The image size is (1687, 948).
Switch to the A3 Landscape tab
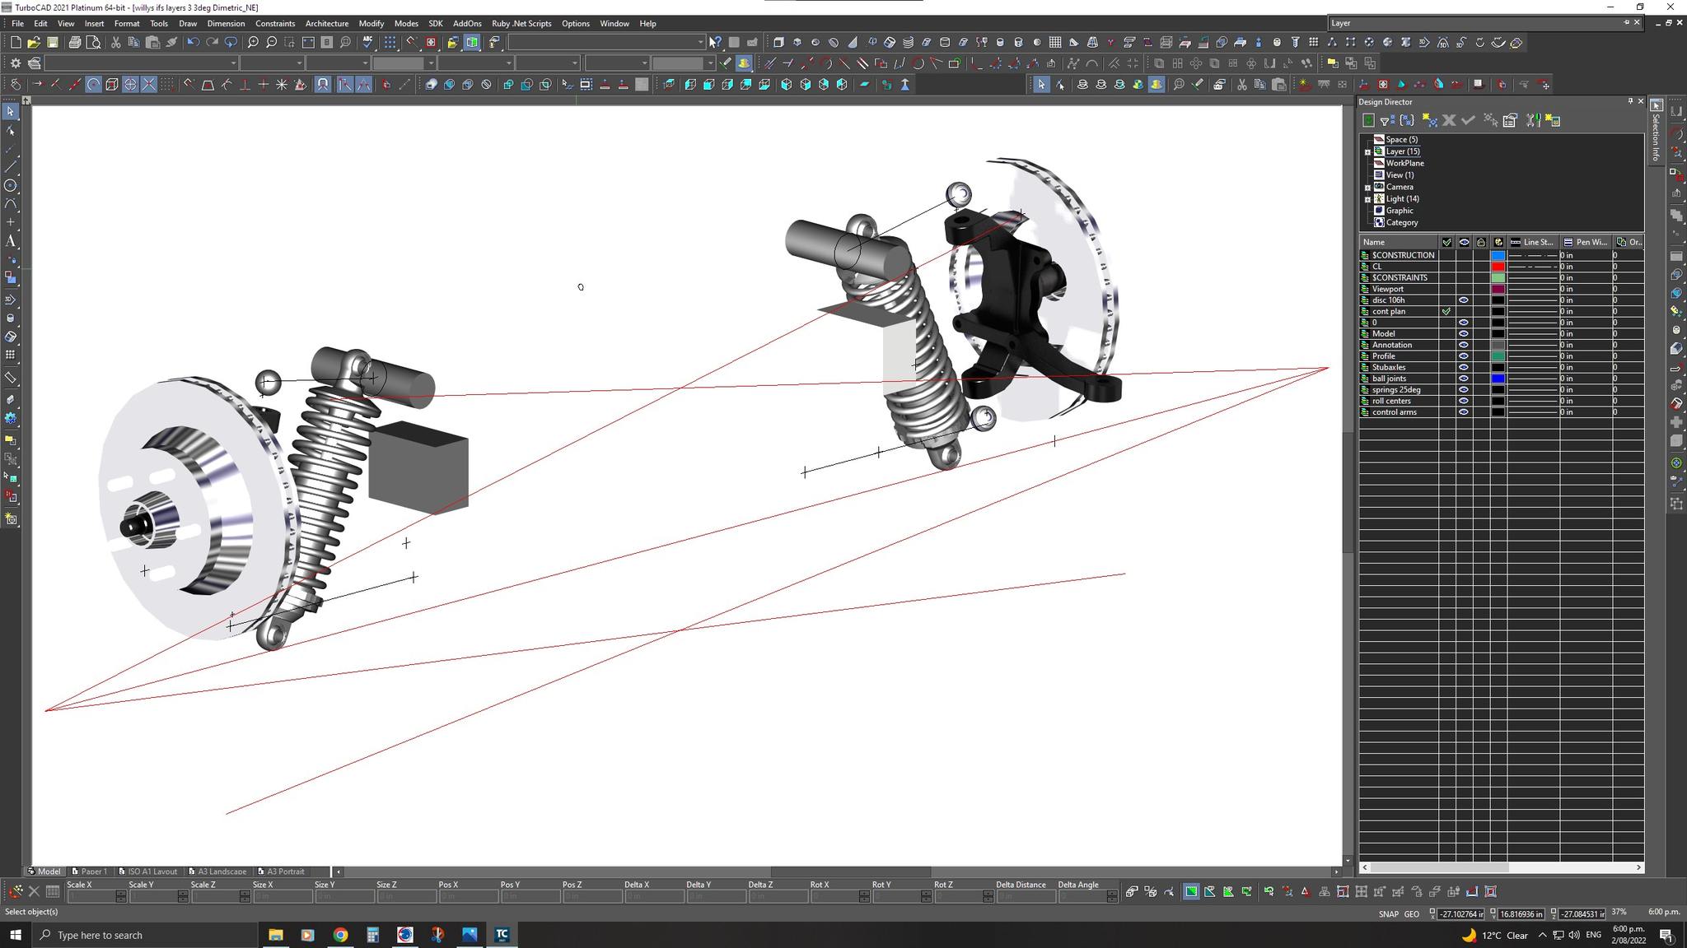point(217,871)
